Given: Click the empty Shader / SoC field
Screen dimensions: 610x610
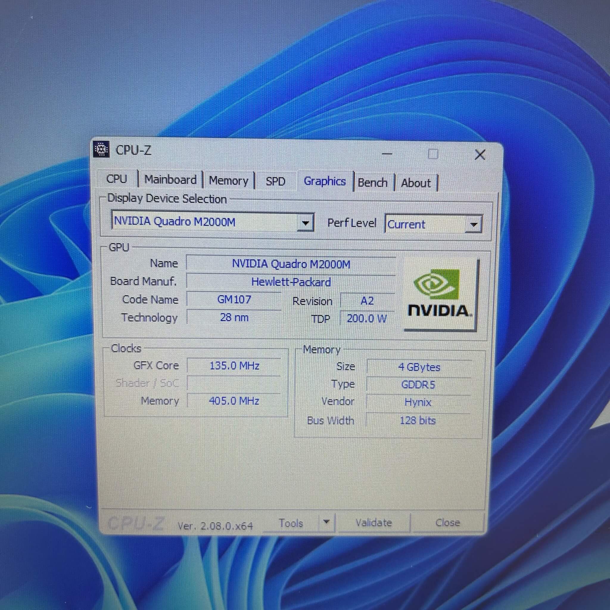Looking at the screenshot, I should tap(234, 383).
